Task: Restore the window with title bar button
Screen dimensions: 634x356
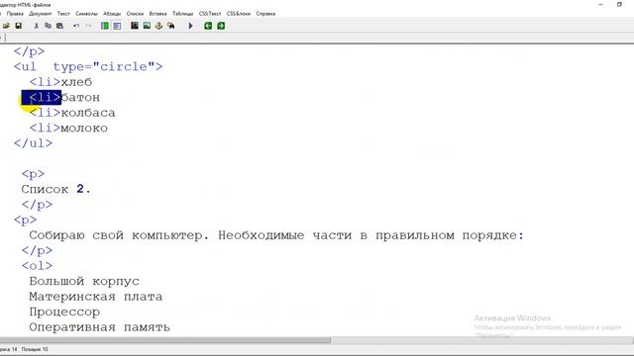Action: coord(619,4)
